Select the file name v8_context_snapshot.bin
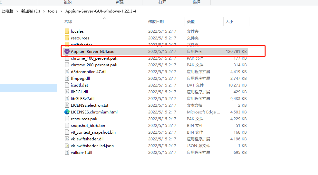Image resolution: width=318 pixels, height=175 pixels. (93, 132)
